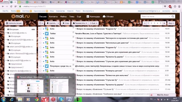The height and width of the screenshot is (102, 182).
Task: Switch to the Письма tab
Action: 43,16
